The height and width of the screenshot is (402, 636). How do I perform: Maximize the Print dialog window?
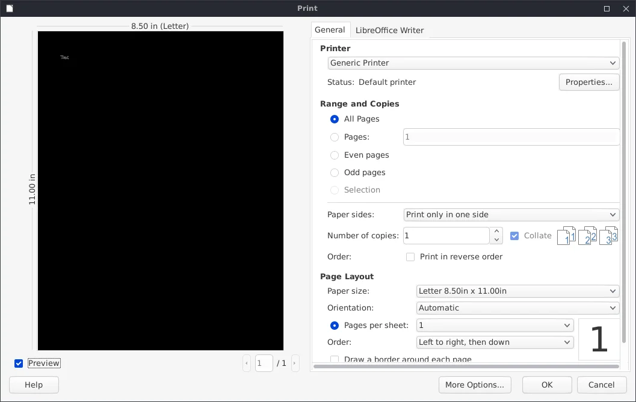tap(607, 8)
